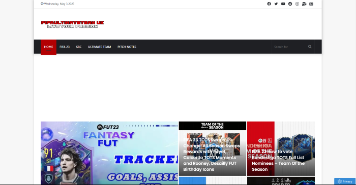Open Bundesliga TOTS Full List article
This screenshot has height=185, width=356.
(281, 149)
